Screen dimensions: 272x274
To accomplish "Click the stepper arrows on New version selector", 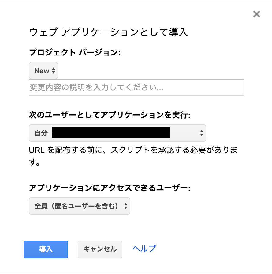I will pyautogui.click(x=53, y=70).
